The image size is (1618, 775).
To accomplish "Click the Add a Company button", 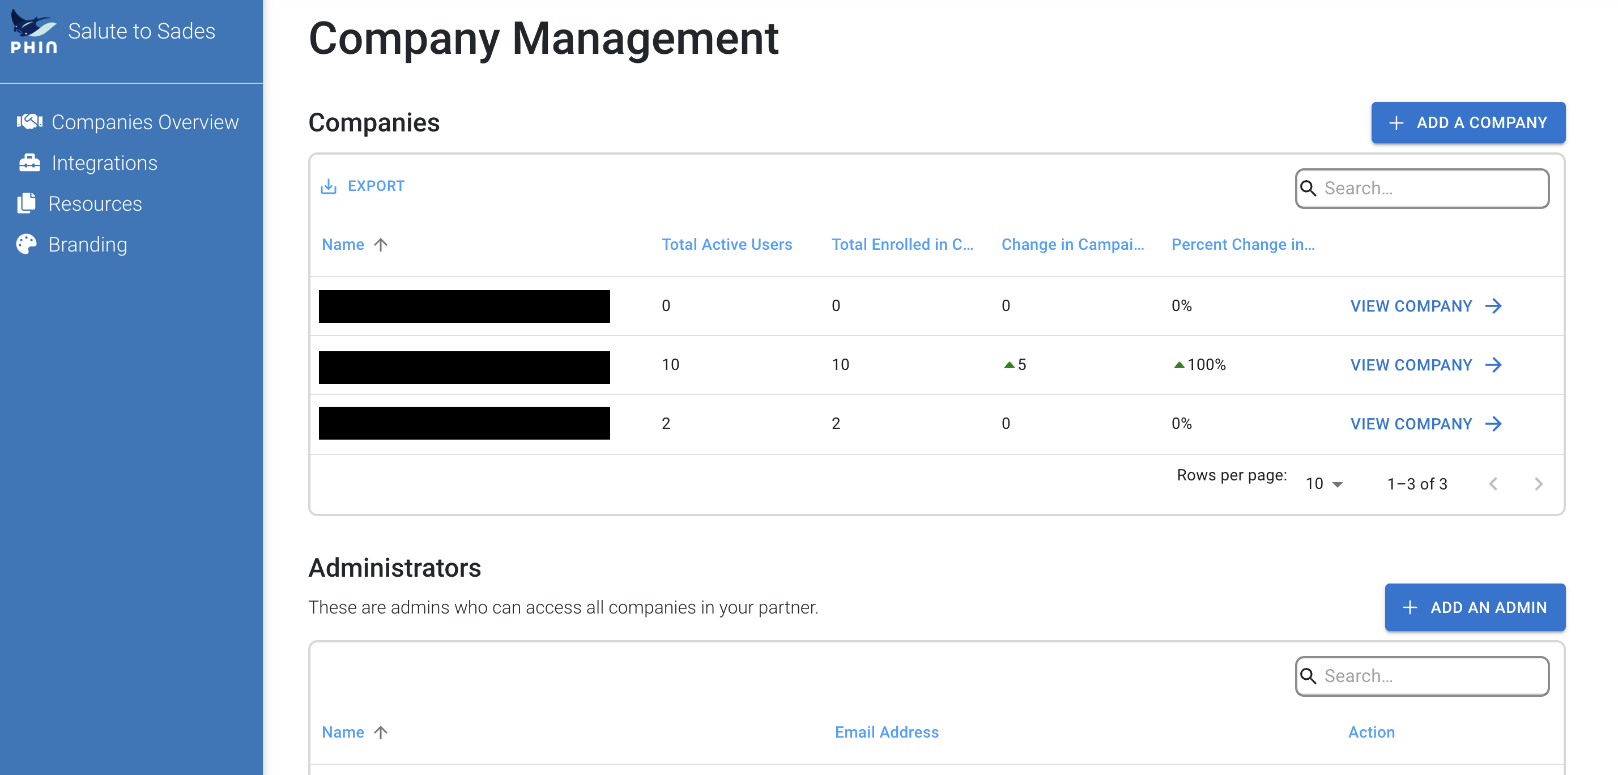I will click(1468, 122).
